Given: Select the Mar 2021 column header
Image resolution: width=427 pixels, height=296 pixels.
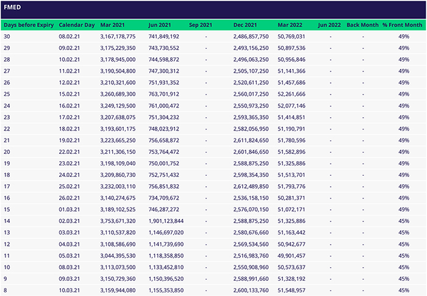Looking at the screenshot, I should point(114,25).
